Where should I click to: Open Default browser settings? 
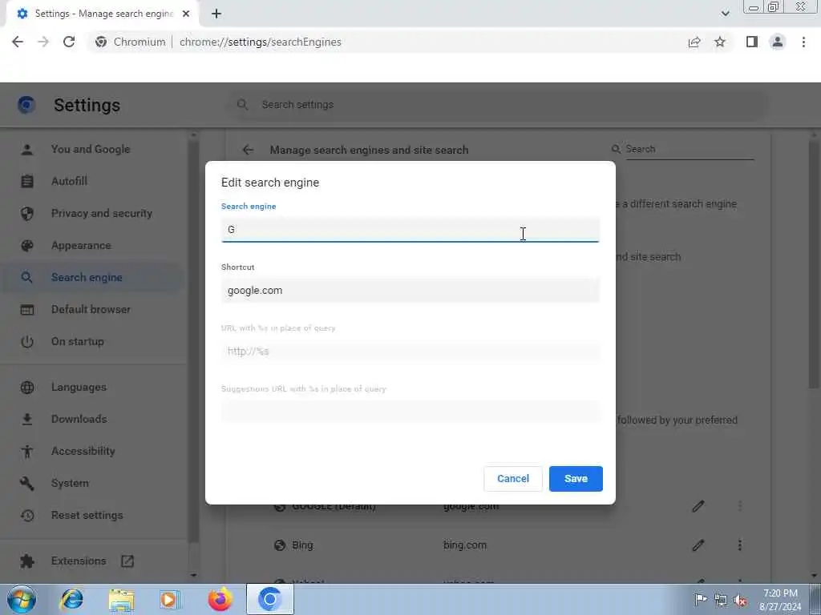pyautogui.click(x=91, y=309)
